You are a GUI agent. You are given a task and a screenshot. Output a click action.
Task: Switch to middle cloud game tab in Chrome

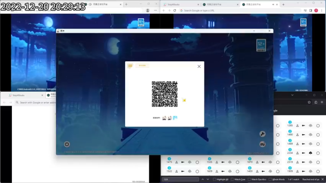pos(220,4)
